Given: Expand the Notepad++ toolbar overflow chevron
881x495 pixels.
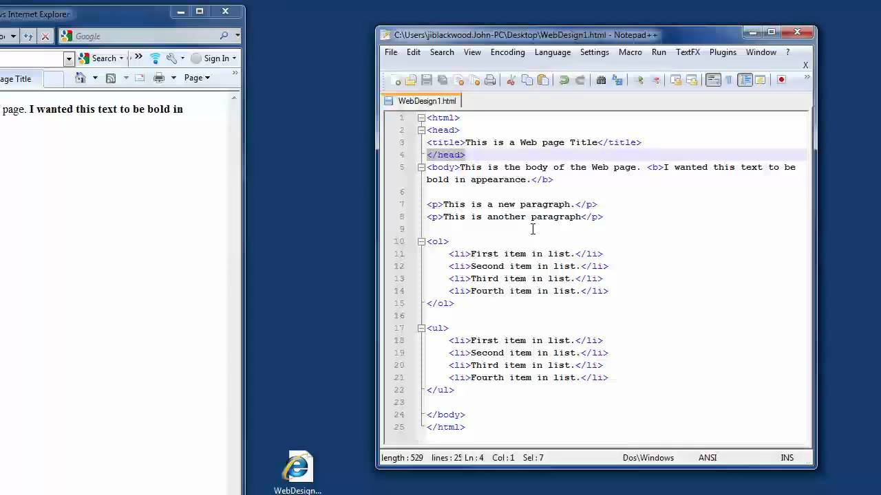Looking at the screenshot, I should [x=807, y=76].
